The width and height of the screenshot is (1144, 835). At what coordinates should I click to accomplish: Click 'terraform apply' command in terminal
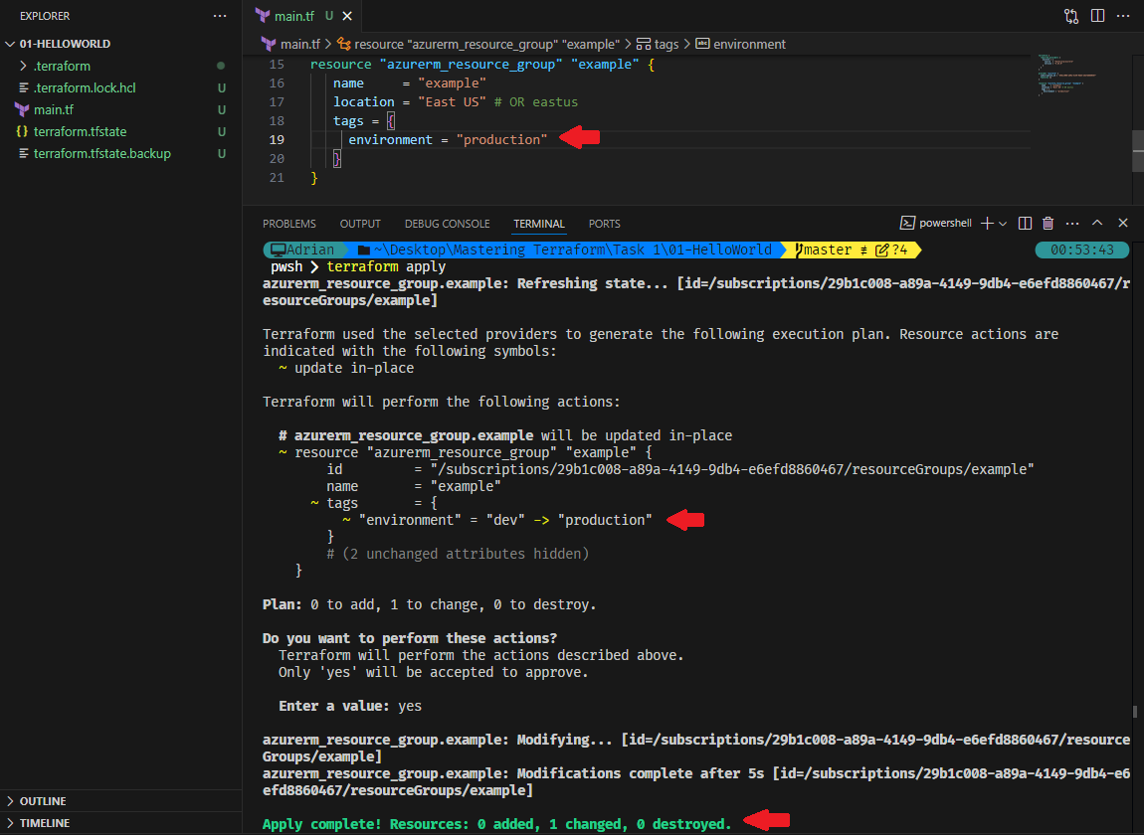[x=386, y=267]
